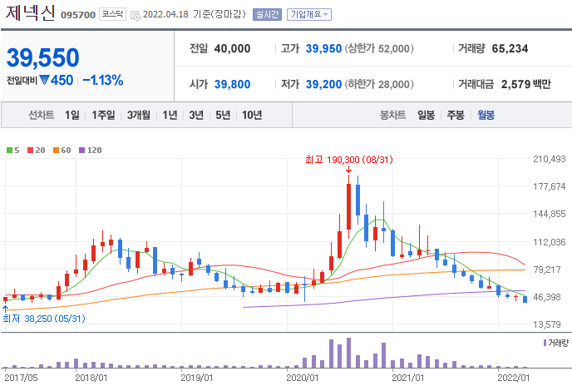
Task: Click the 112,036 y-axis price label
Action: [x=550, y=242]
